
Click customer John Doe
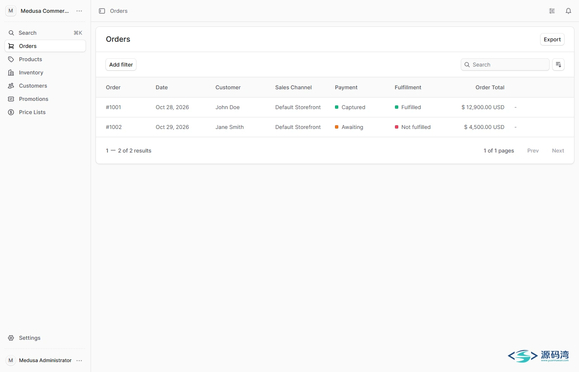227,107
